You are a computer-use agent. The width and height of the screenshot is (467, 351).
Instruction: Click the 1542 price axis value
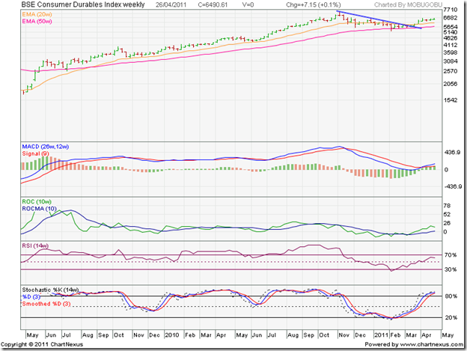[x=451, y=100]
